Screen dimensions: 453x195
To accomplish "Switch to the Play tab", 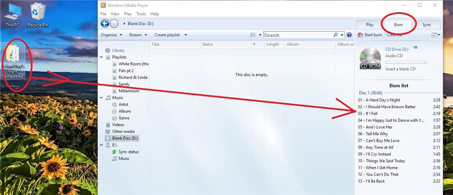I will click(x=370, y=24).
